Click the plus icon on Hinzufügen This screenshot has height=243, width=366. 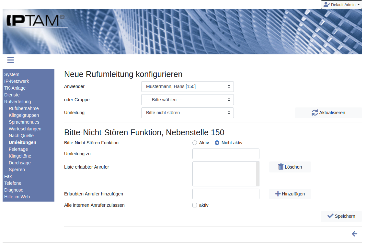[x=278, y=194]
